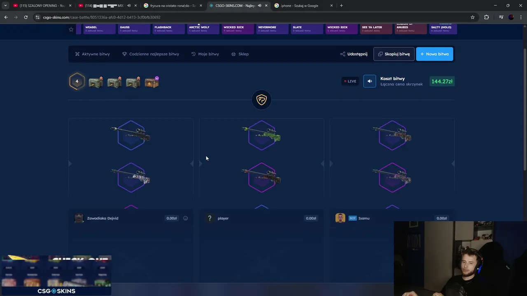Click the LIVE status indicator

click(x=350, y=81)
